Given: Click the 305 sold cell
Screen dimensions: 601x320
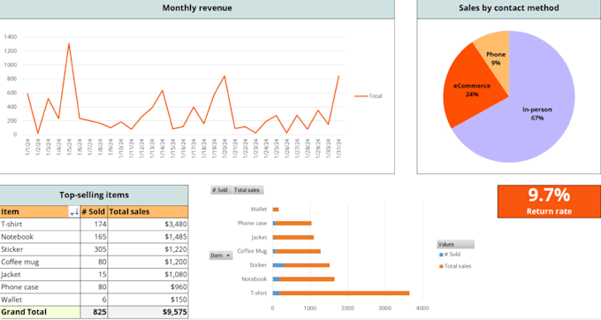Looking at the screenshot, I should pos(94,249).
